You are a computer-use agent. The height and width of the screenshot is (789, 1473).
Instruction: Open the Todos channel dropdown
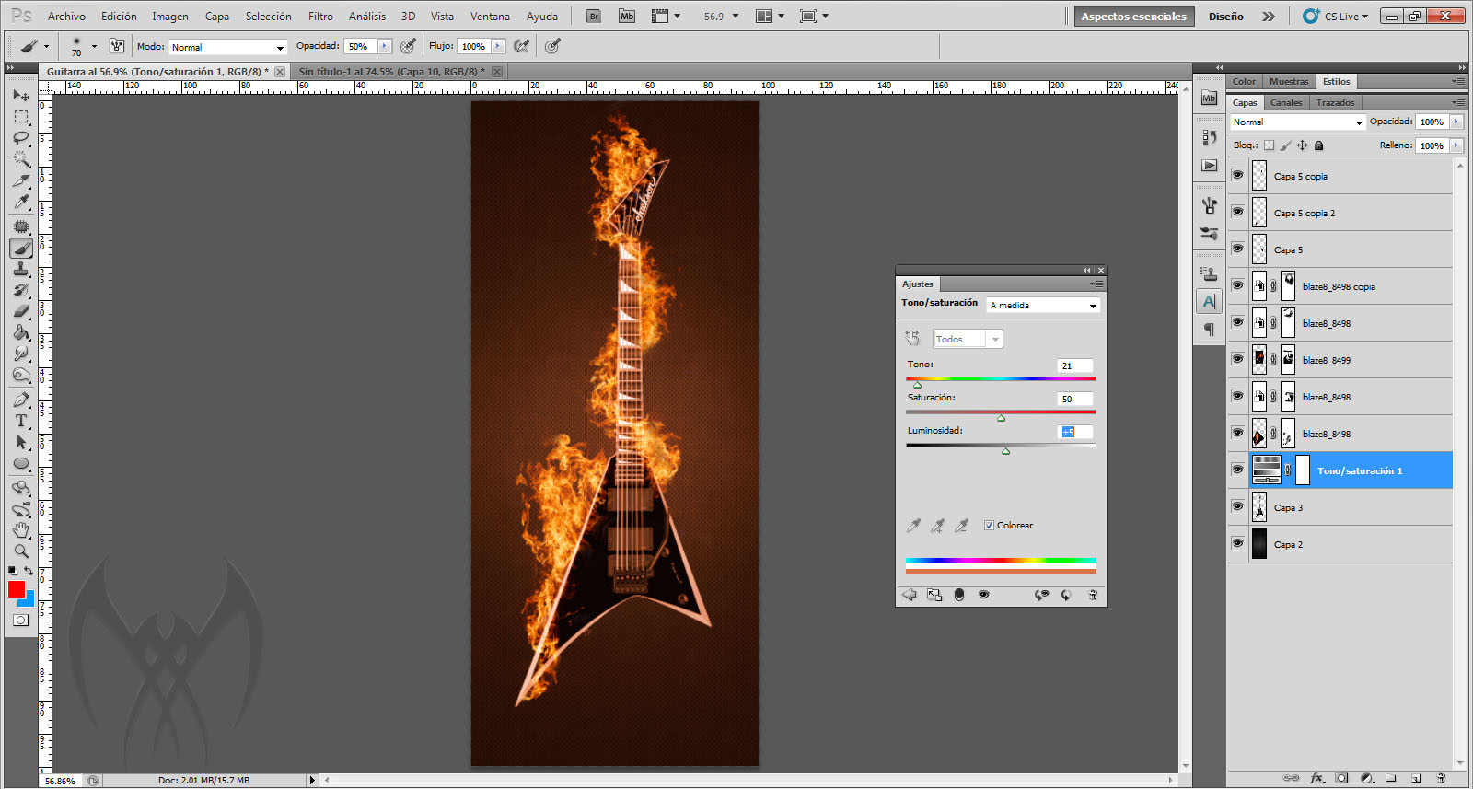[x=968, y=340]
